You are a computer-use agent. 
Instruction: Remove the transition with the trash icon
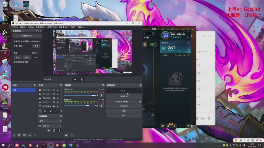click(54, 130)
